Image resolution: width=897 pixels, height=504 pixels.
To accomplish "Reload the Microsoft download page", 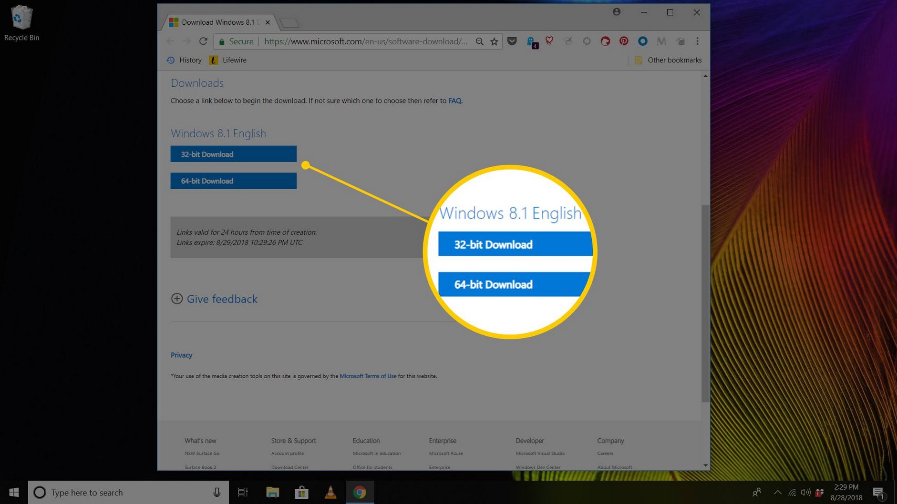I will coord(203,41).
